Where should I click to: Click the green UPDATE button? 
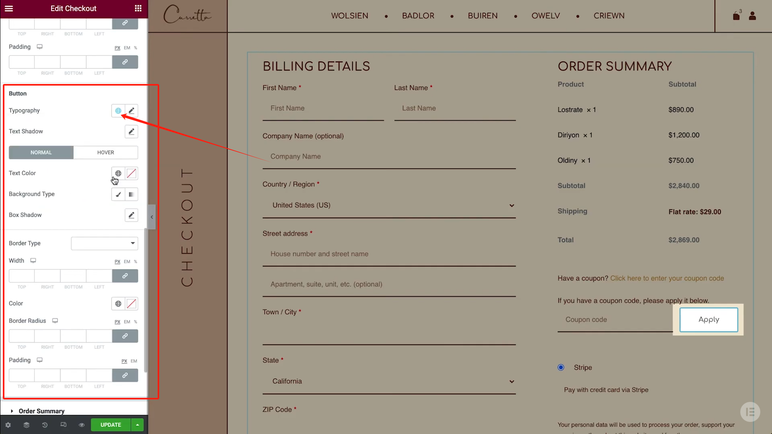pos(111,425)
